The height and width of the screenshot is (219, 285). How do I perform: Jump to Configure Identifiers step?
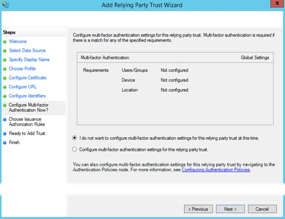tap(27, 96)
